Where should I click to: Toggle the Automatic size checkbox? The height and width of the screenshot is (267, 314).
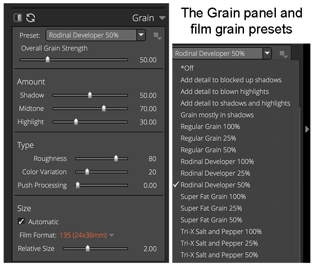tap(22, 221)
